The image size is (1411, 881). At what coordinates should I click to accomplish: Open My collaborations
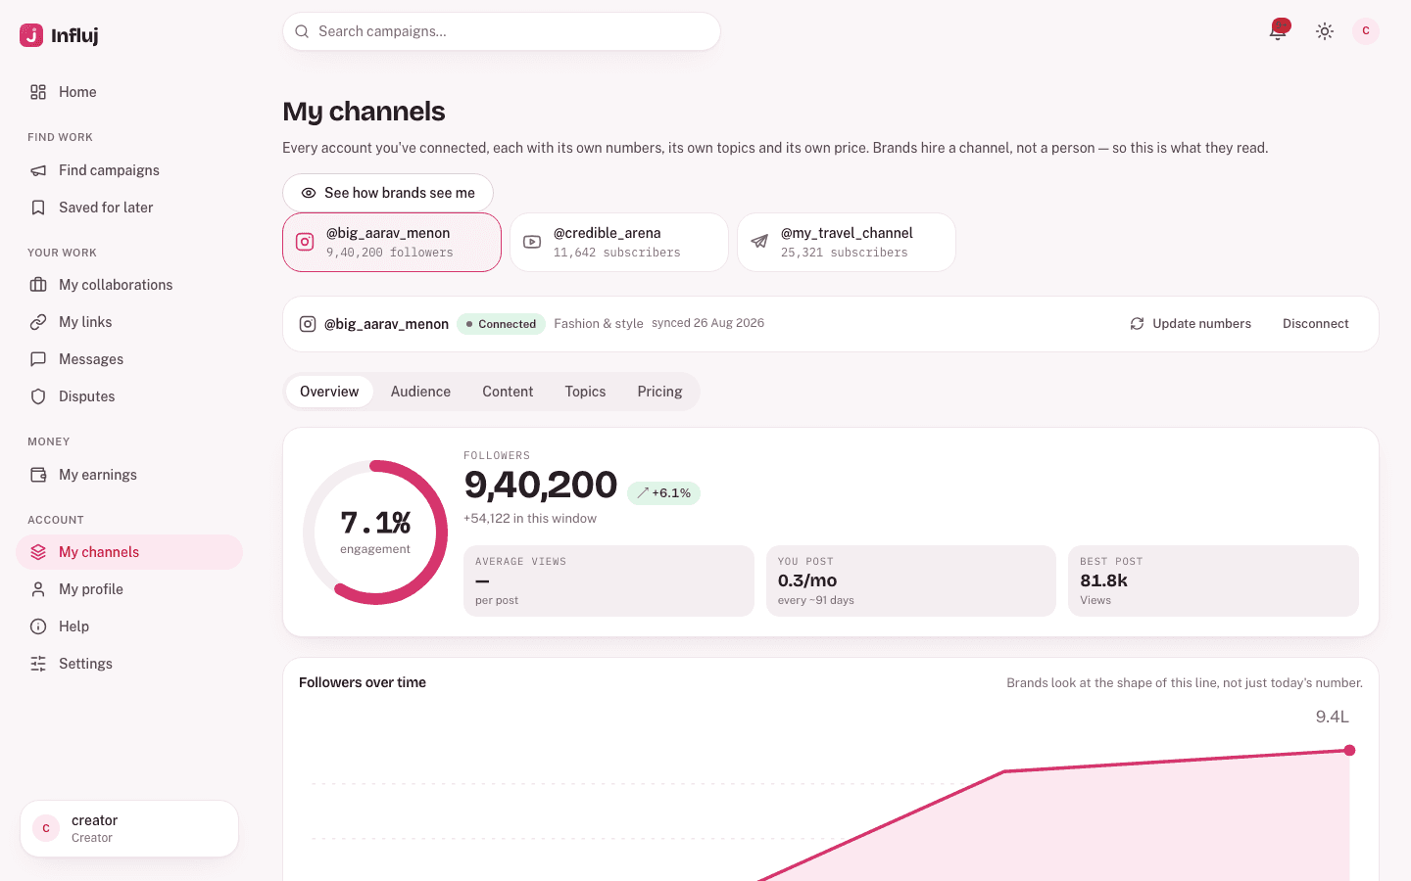point(129,285)
